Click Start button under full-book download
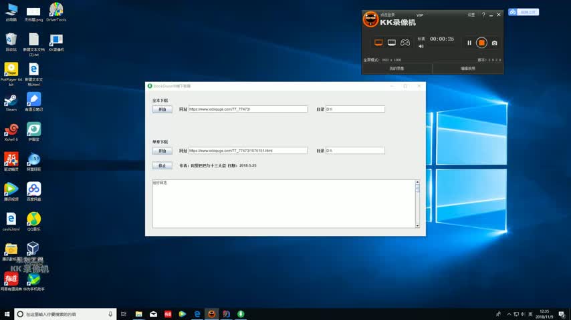This screenshot has height=320, width=571. point(162,109)
